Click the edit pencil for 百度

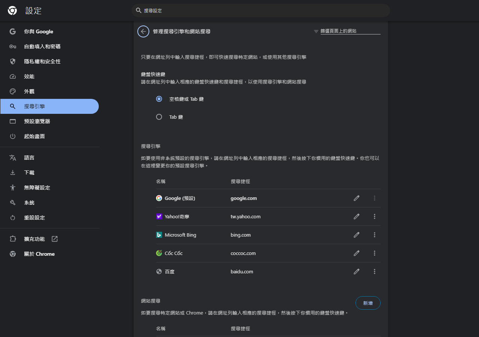[356, 271]
